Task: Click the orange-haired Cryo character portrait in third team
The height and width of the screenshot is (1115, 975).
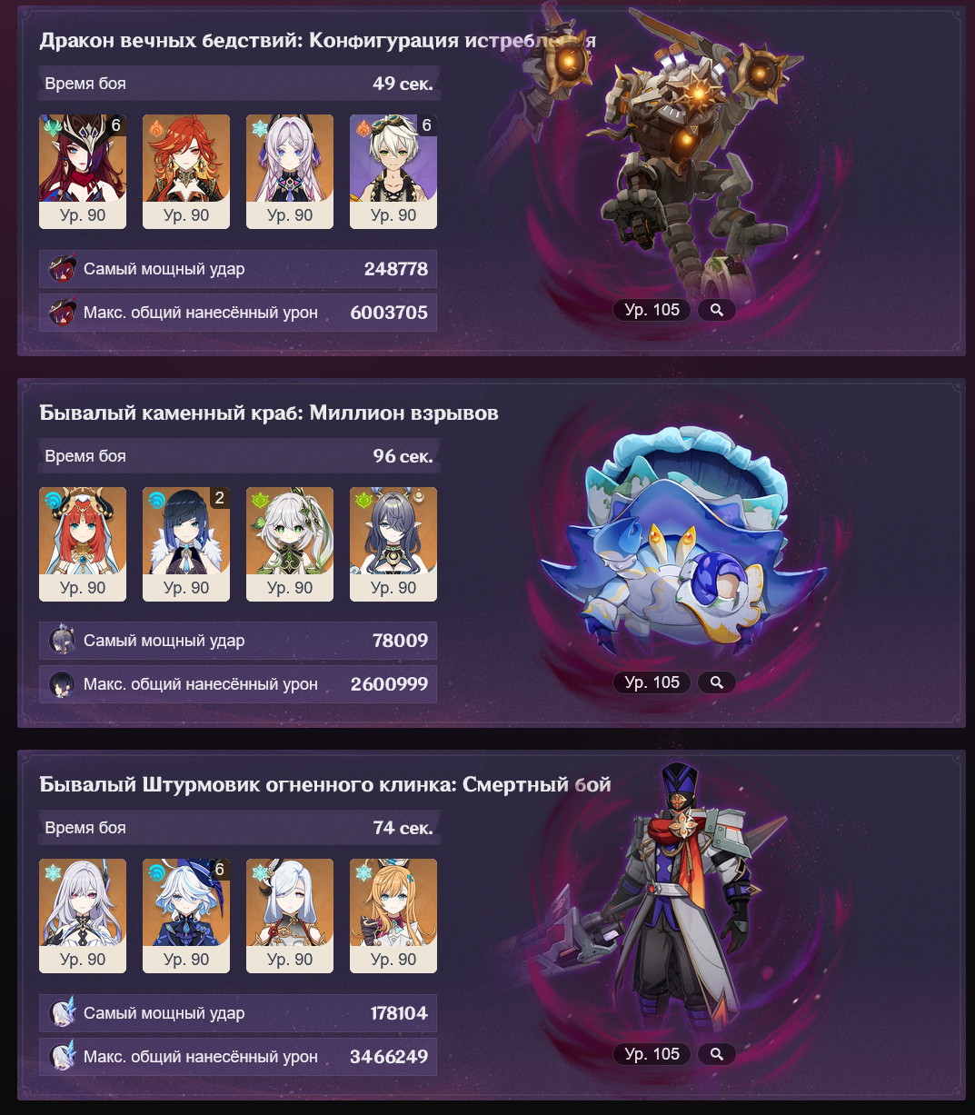Action: pos(393,916)
